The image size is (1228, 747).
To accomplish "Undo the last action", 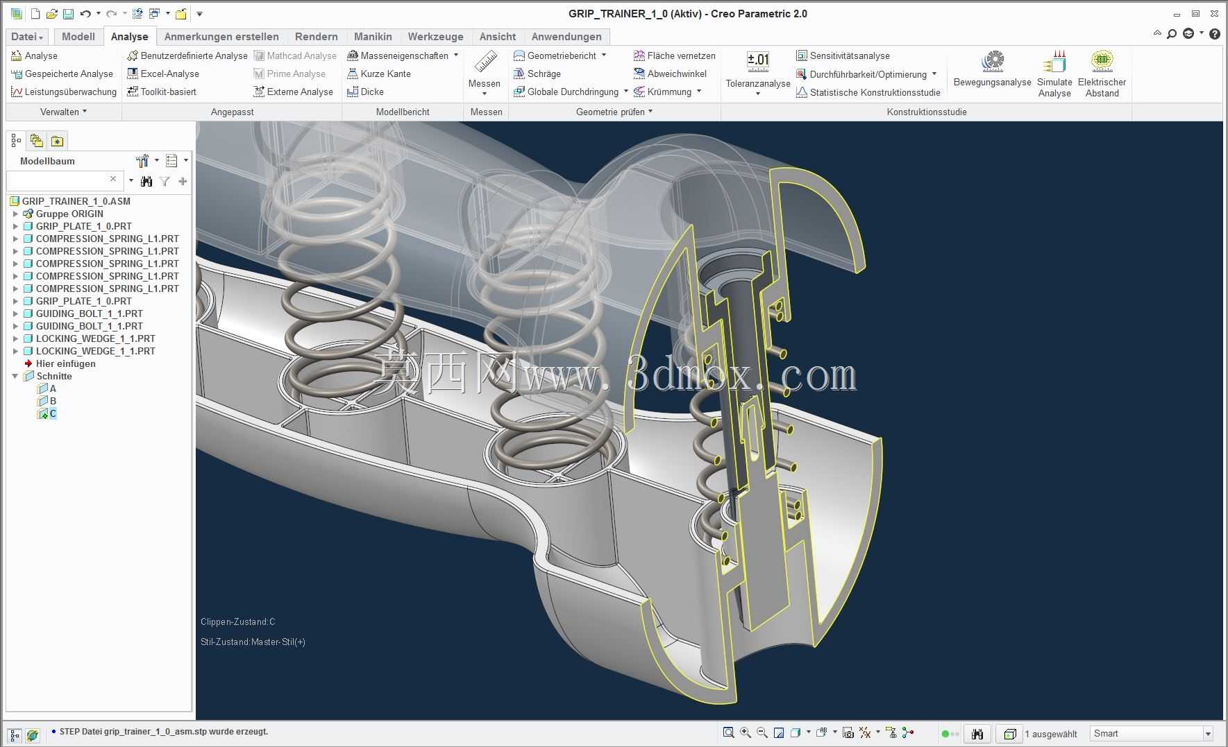I will click(85, 14).
